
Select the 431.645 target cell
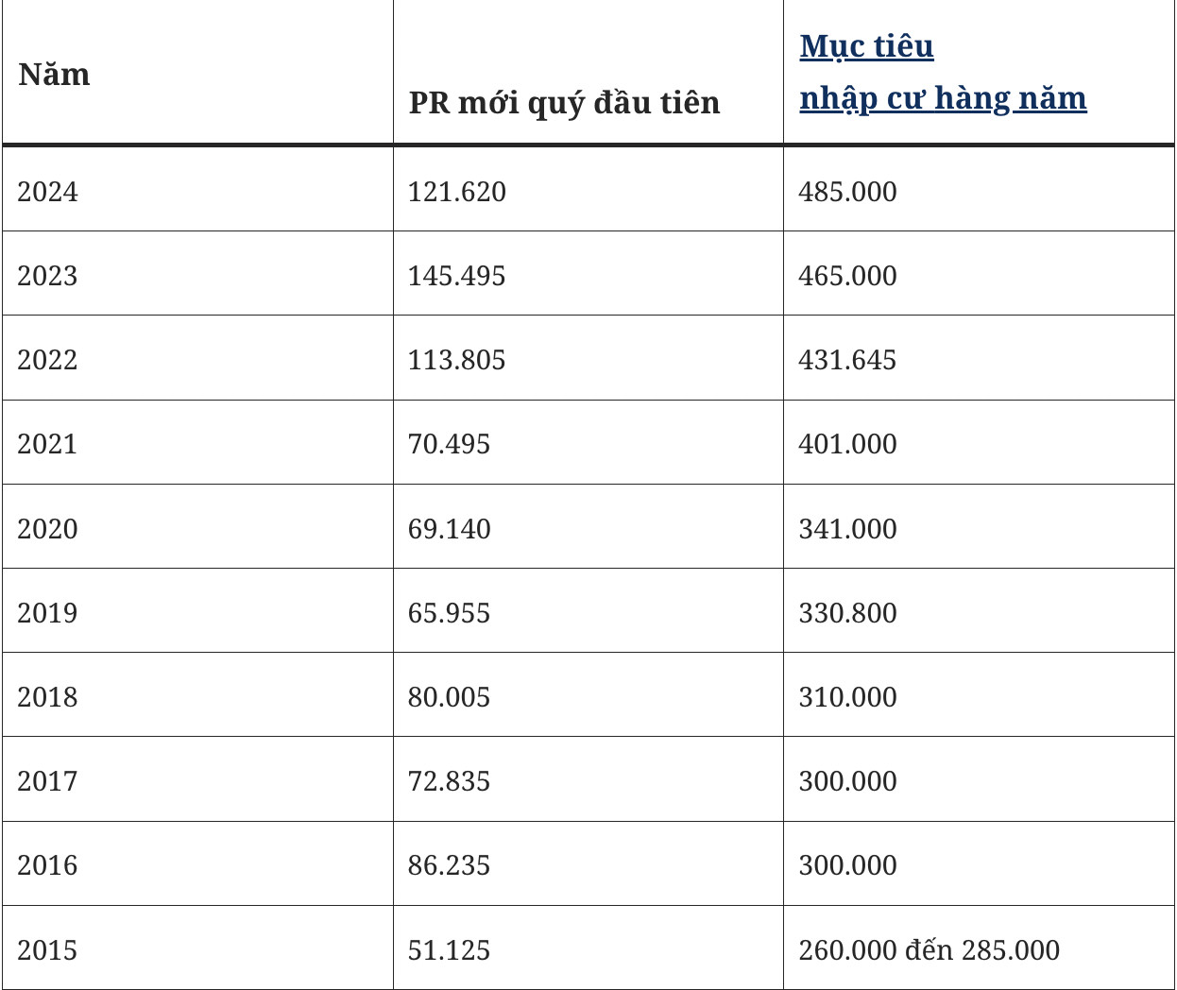979,358
